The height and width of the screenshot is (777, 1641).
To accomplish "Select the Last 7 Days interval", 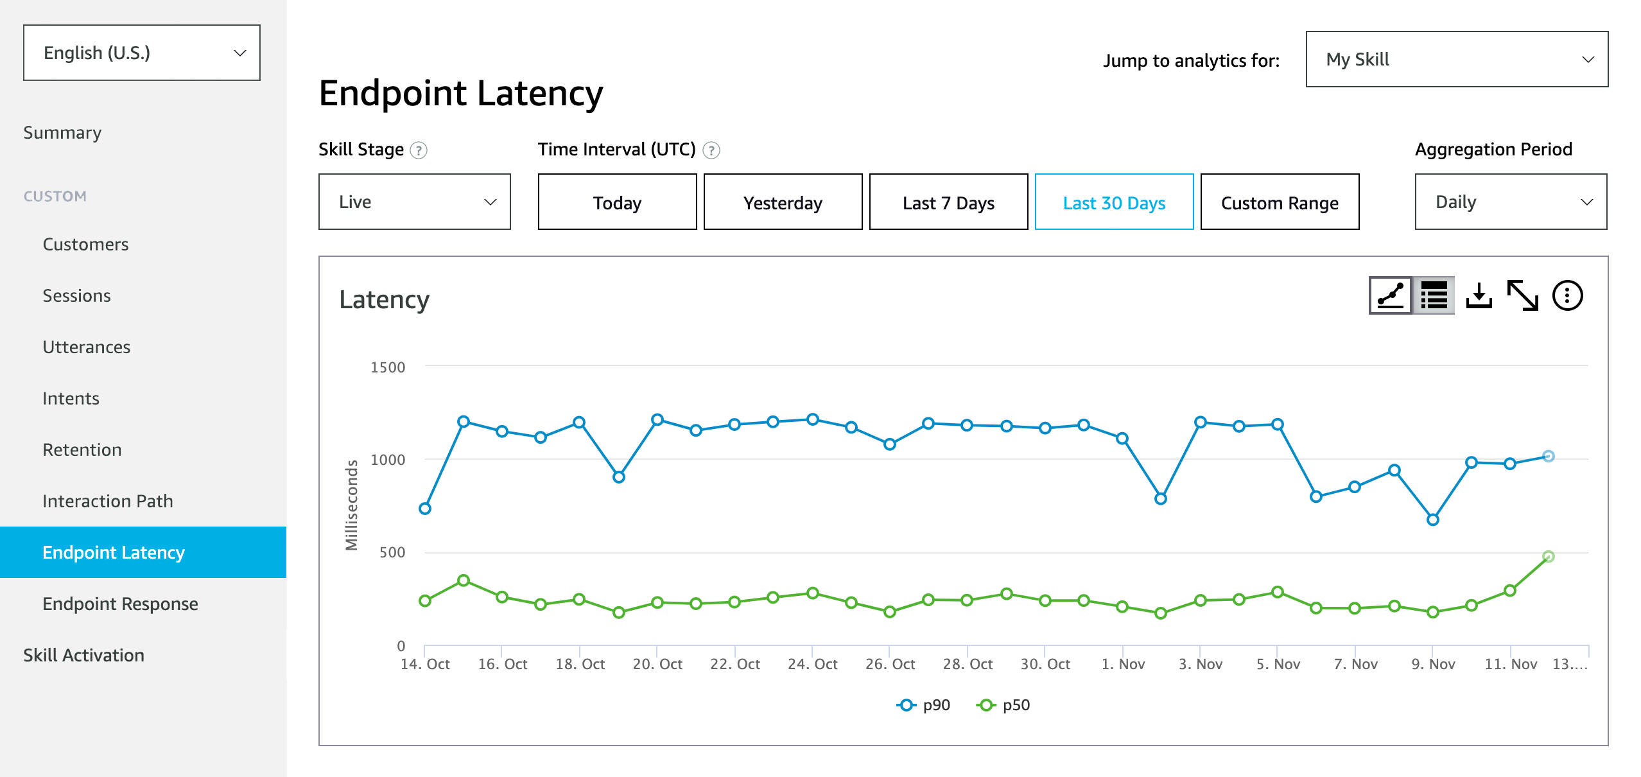I will 948,202.
